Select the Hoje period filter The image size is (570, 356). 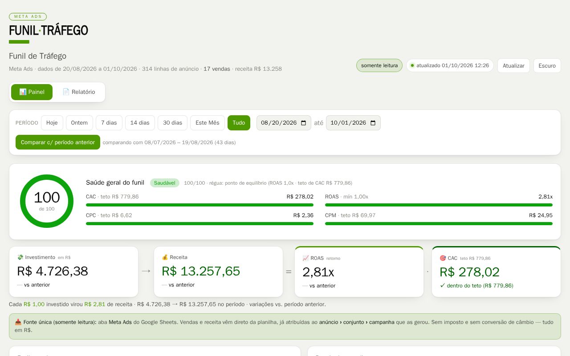[x=52, y=123]
